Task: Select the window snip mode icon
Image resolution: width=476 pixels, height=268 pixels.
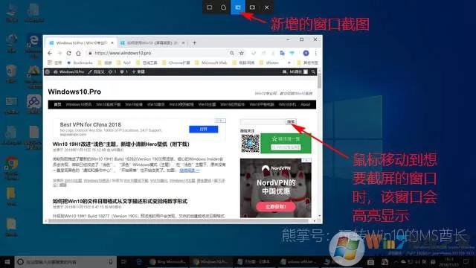Action: 238,7
